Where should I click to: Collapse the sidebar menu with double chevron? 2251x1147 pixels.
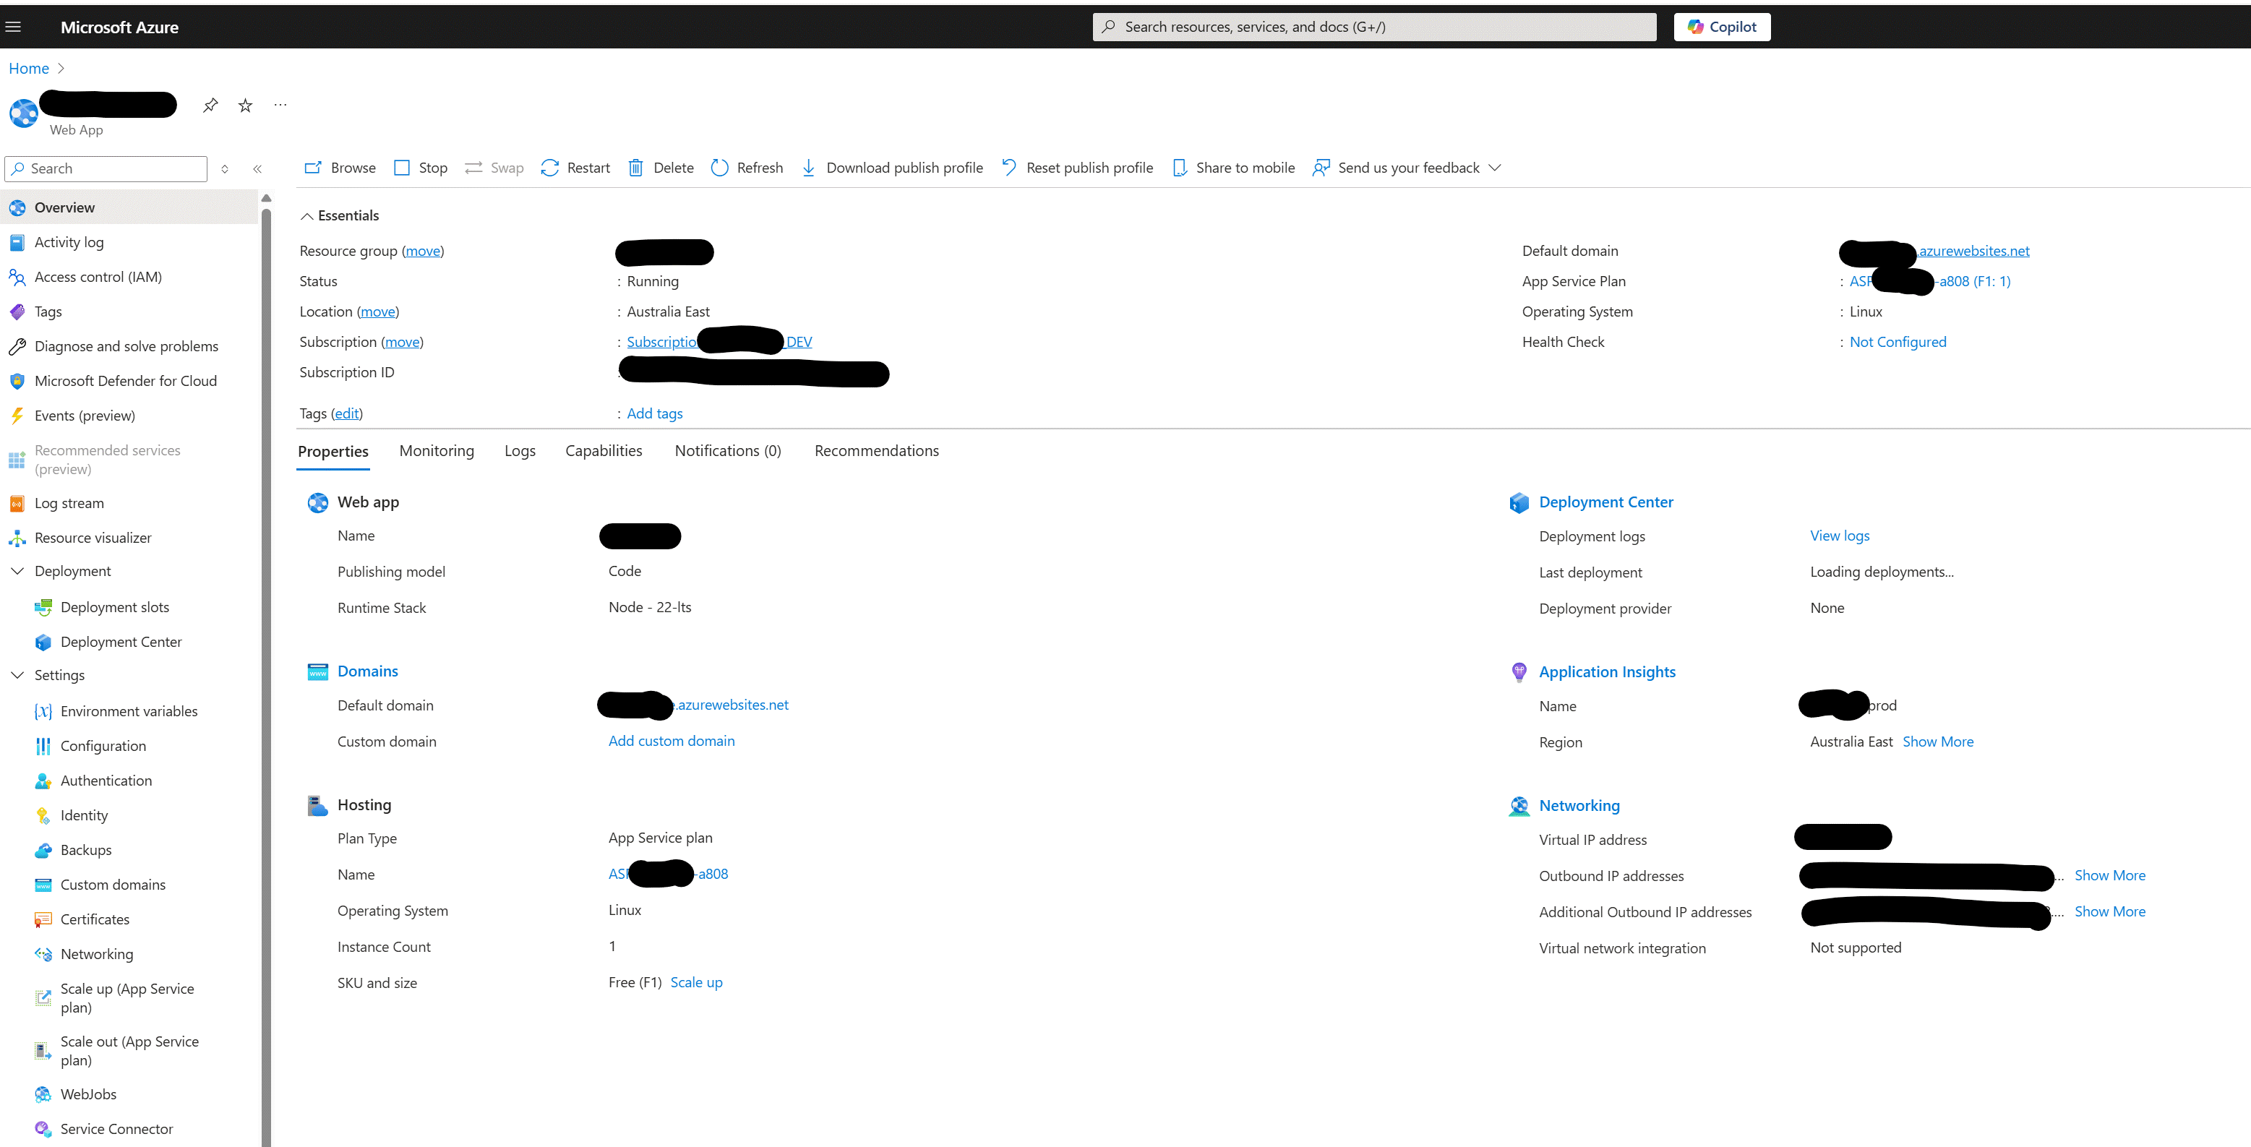coord(258,168)
